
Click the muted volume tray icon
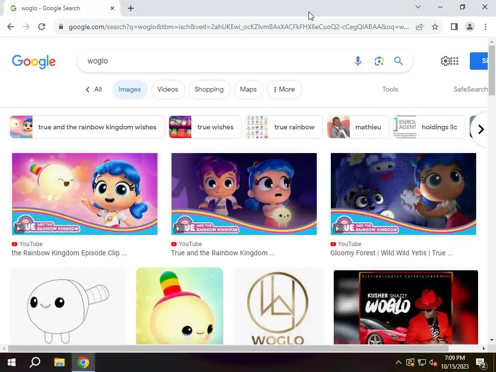433,362
